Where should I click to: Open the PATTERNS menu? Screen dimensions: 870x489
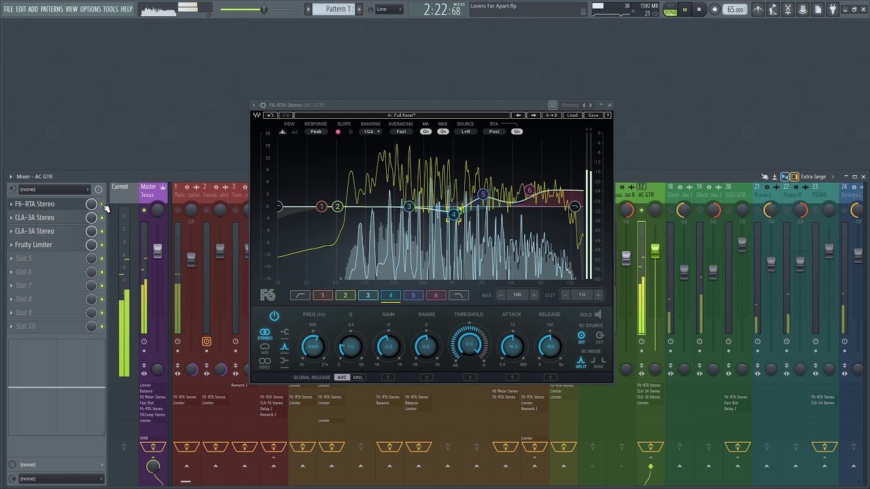tap(52, 9)
